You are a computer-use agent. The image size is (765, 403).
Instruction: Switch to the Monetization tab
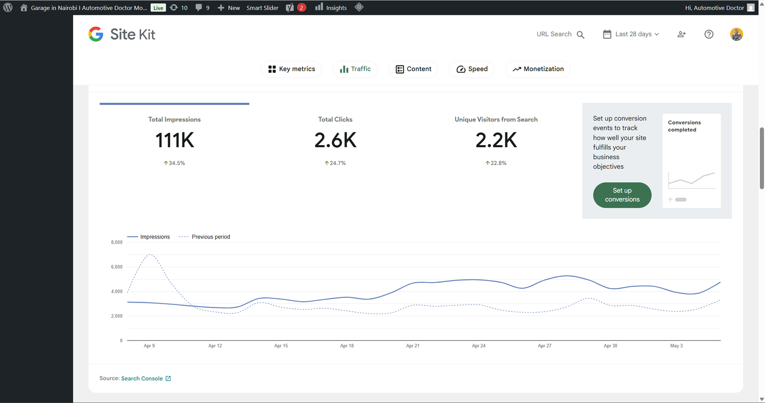pyautogui.click(x=538, y=69)
